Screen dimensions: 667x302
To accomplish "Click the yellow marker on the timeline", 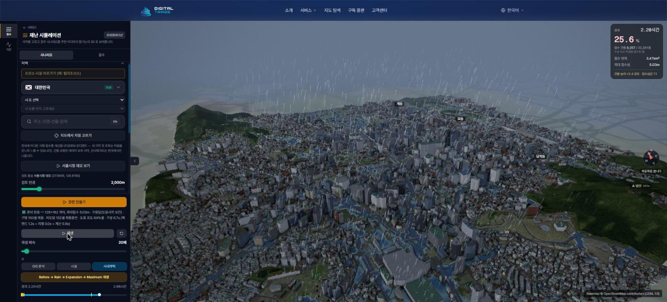I will coord(91,295).
